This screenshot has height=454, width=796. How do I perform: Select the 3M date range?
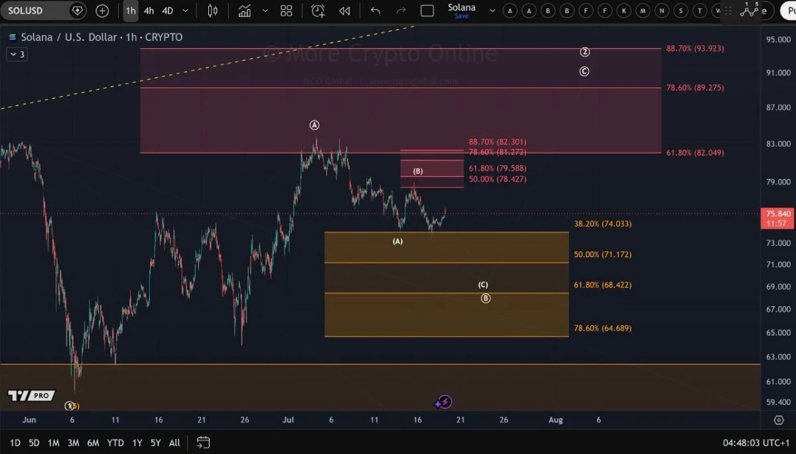coord(73,443)
